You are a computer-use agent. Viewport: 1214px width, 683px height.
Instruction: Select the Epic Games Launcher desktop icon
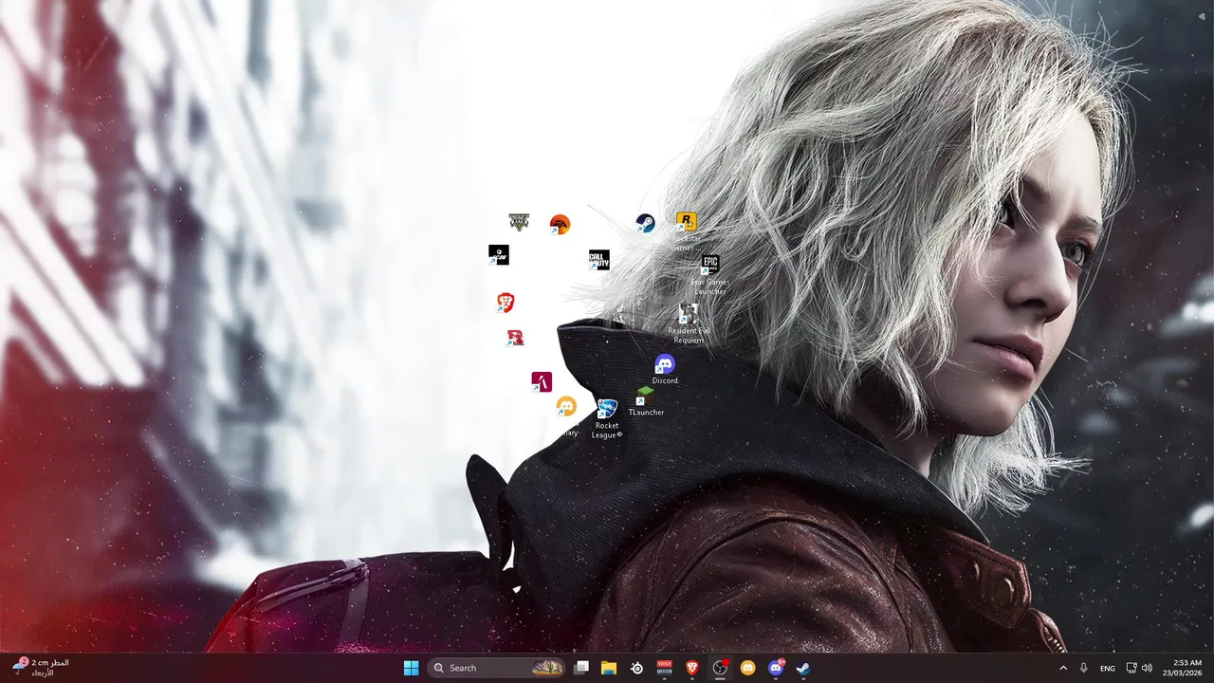click(709, 275)
